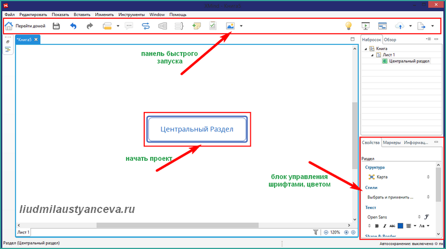Select the 'Центральный Раздел' central topic

[197, 129]
